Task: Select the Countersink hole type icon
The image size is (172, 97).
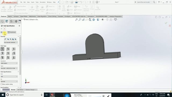Action: coord(8,49)
